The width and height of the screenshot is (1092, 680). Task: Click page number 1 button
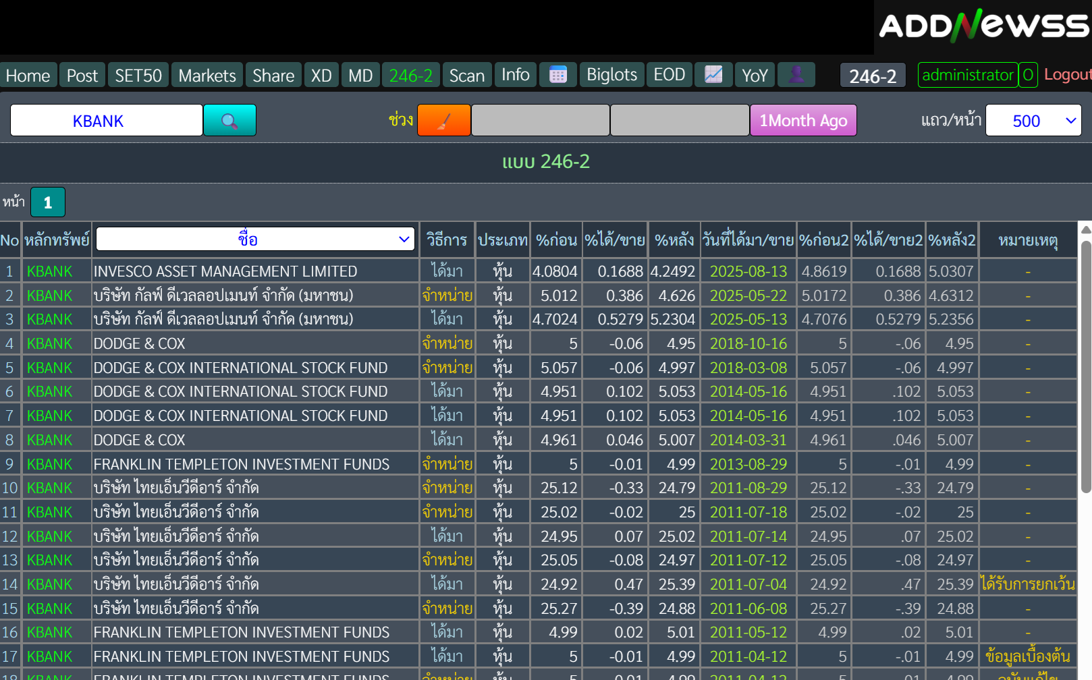47,202
